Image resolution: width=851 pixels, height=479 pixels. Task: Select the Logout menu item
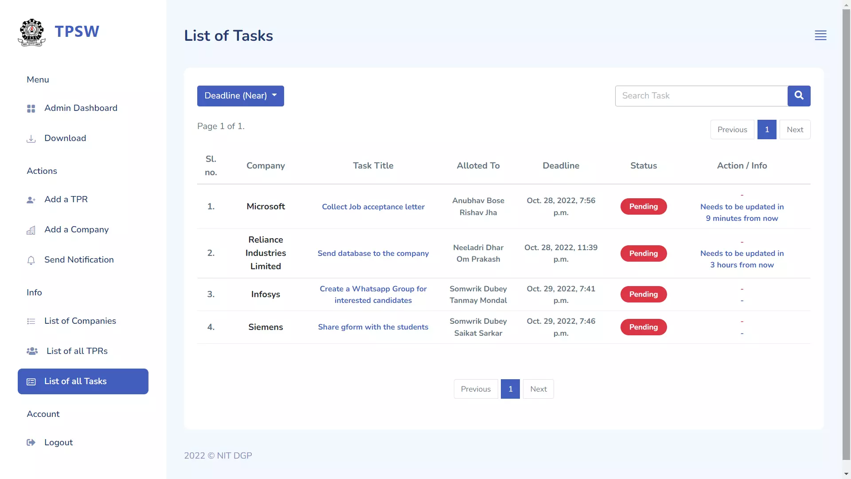[59, 442]
